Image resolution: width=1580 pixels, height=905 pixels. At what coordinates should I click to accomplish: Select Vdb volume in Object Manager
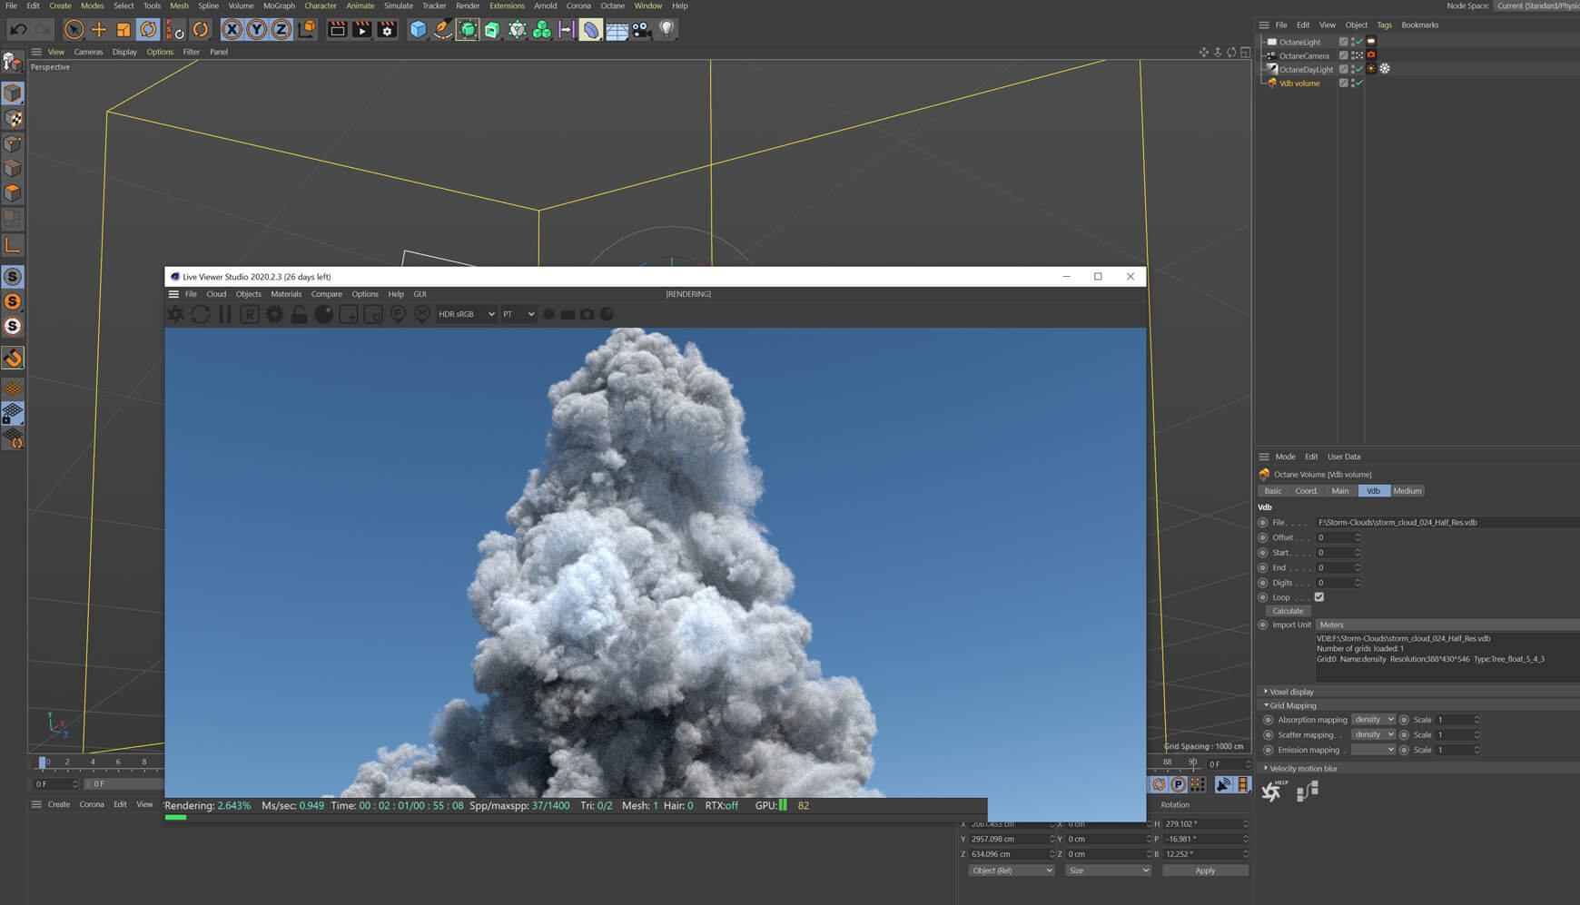pos(1299,84)
